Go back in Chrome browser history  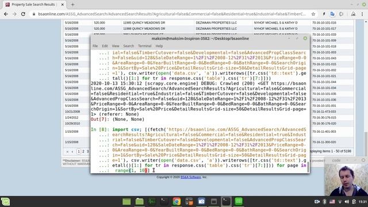(6, 14)
